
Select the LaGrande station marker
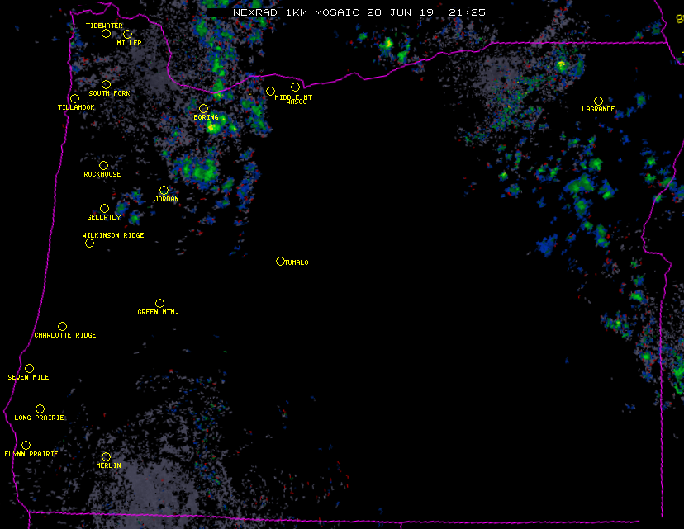click(x=598, y=101)
